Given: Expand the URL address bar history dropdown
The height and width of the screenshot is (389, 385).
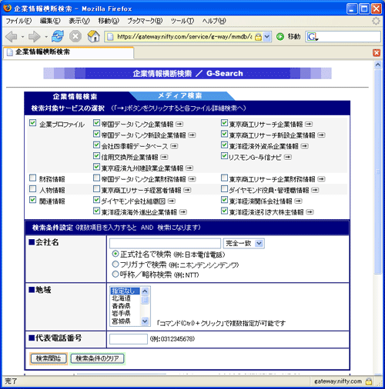Looking at the screenshot, I should 267,37.
